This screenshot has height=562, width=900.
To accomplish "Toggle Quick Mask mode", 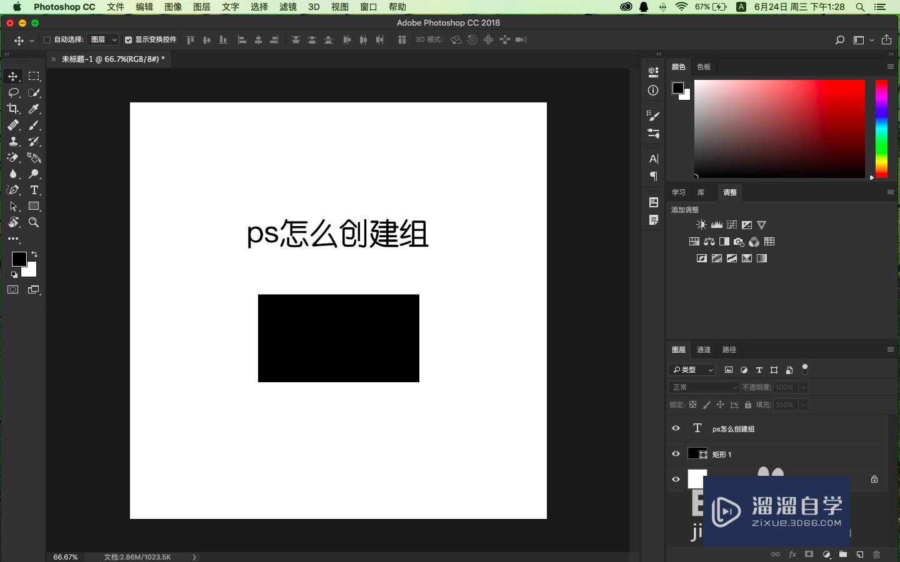I will pos(13,290).
